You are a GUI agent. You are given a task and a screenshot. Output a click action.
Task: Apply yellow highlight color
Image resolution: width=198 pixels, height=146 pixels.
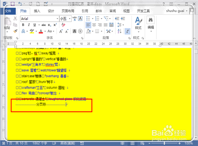(x=32, y=31)
